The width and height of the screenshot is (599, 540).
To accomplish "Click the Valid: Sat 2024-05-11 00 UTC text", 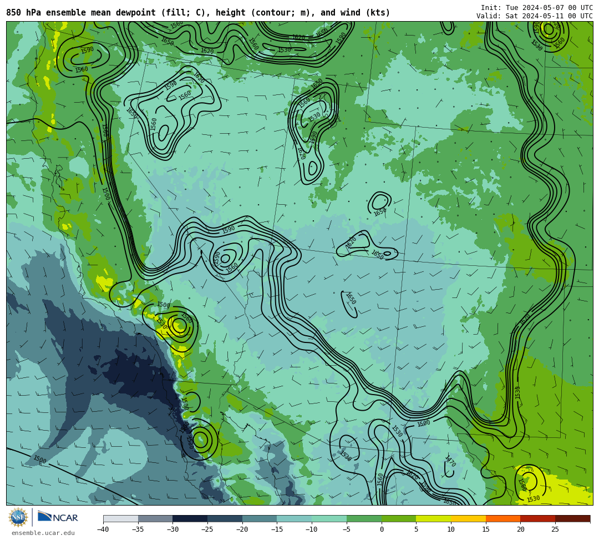I will coord(535,16).
